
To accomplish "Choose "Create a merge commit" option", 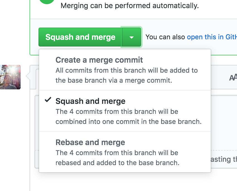I will (99, 60).
